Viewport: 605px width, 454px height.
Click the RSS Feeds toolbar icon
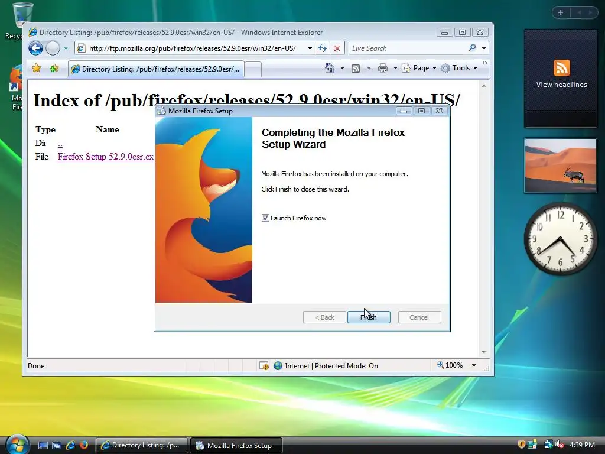(355, 69)
